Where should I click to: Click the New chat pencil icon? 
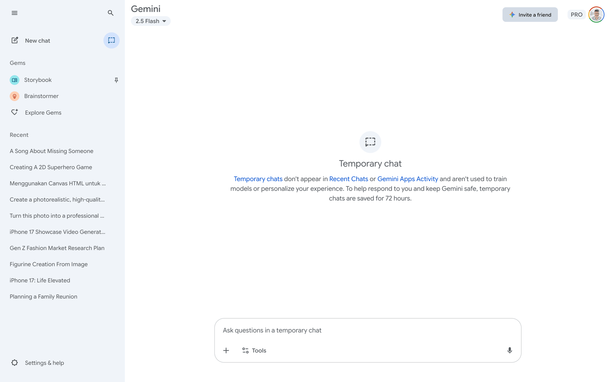pos(15,40)
